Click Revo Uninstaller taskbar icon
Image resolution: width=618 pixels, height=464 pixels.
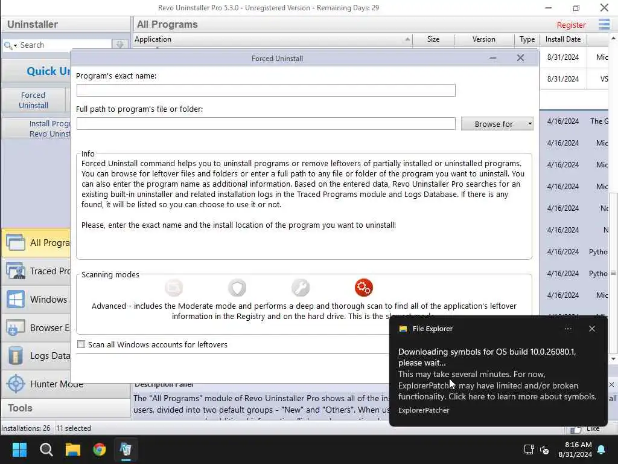point(126,449)
